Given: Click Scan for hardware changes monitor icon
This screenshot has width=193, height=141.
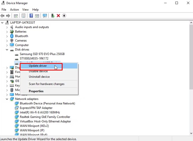Looking at the screenshot, I should coord(45,16).
